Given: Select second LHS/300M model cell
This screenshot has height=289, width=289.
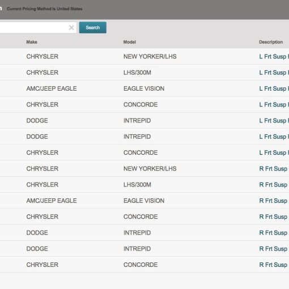Looking at the screenshot, I should click(137, 185).
